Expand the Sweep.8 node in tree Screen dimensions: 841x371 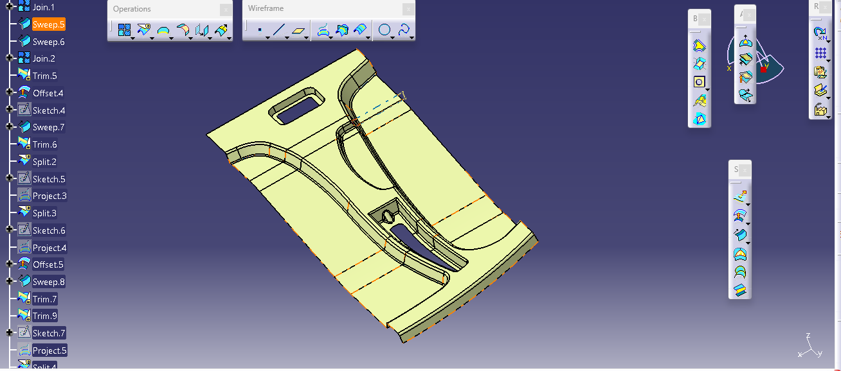coord(9,281)
